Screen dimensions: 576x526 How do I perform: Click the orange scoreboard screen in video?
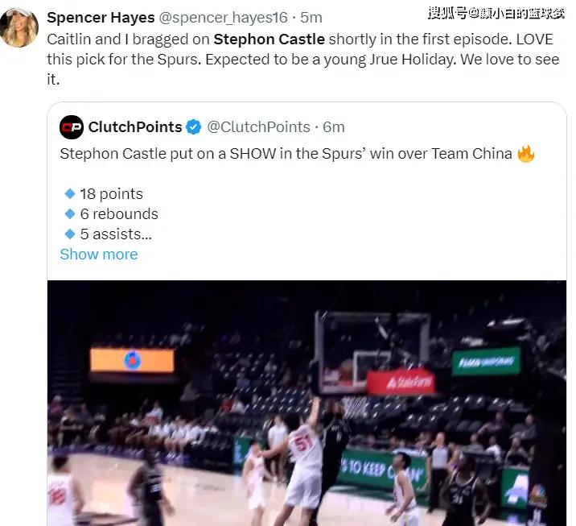[x=132, y=360]
